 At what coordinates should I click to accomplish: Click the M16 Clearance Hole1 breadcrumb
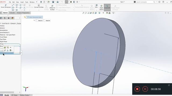tap(34, 17)
